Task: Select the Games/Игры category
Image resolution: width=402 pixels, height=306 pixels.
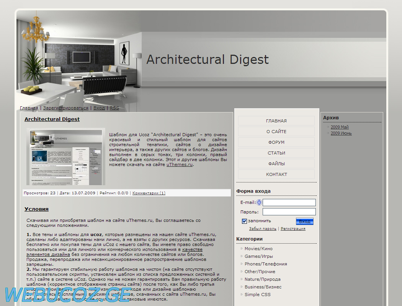Action: pos(259,256)
